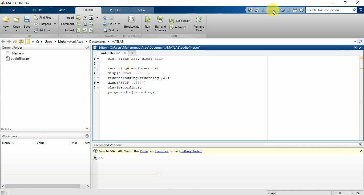Open the APPS ribbon tab
Image resolution: width=364 pixels, height=195 pixels.
63,10
